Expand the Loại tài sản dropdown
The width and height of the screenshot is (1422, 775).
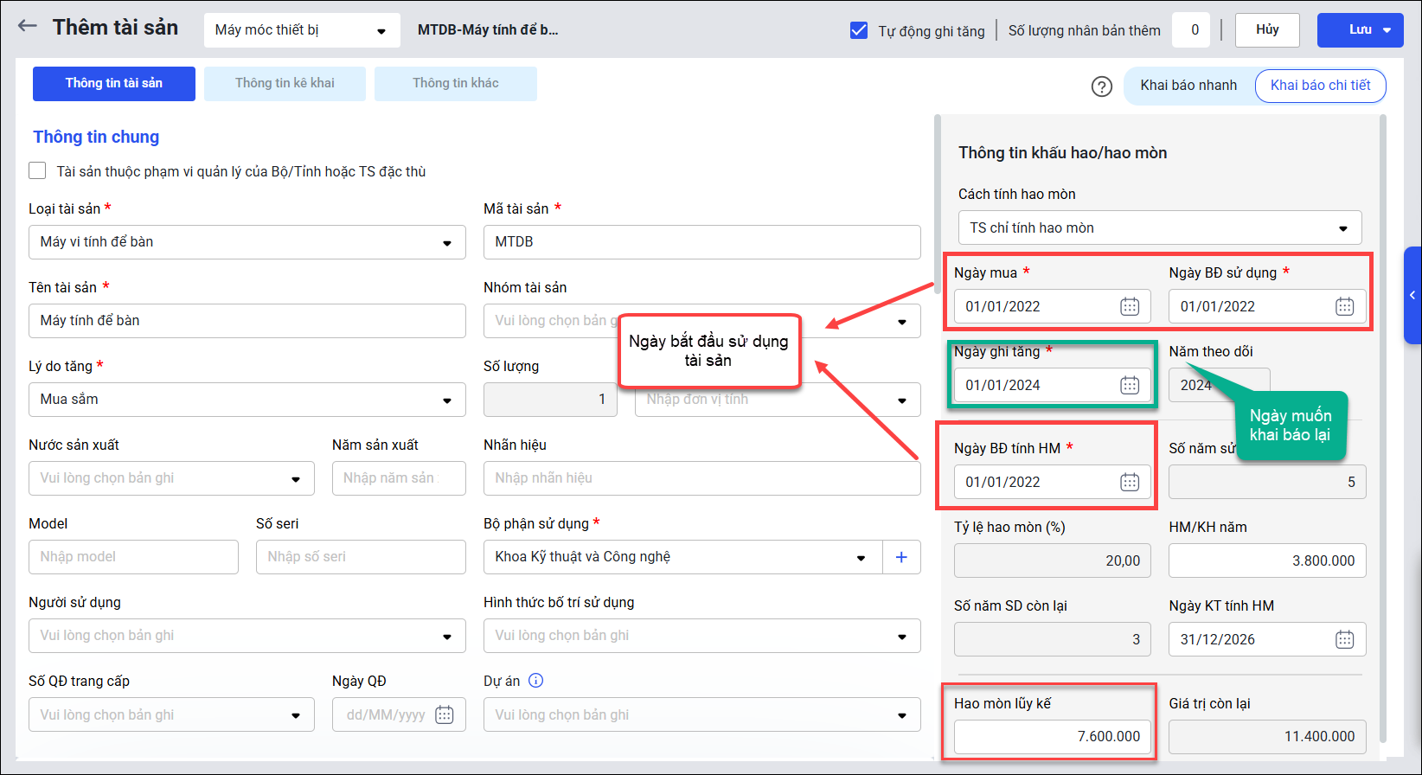coord(446,243)
